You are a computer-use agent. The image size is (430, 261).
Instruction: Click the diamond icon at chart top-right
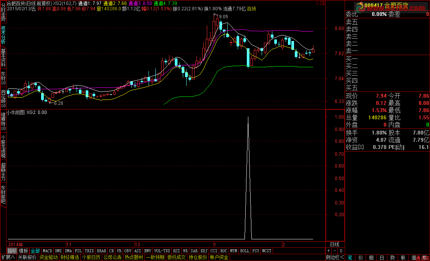[317, 3]
